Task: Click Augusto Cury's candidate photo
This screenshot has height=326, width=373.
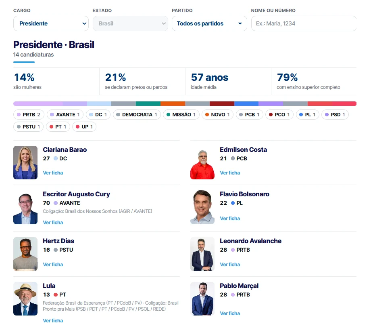Action: coord(25,207)
